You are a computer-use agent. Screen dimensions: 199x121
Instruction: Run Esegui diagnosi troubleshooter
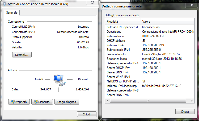[67, 102]
